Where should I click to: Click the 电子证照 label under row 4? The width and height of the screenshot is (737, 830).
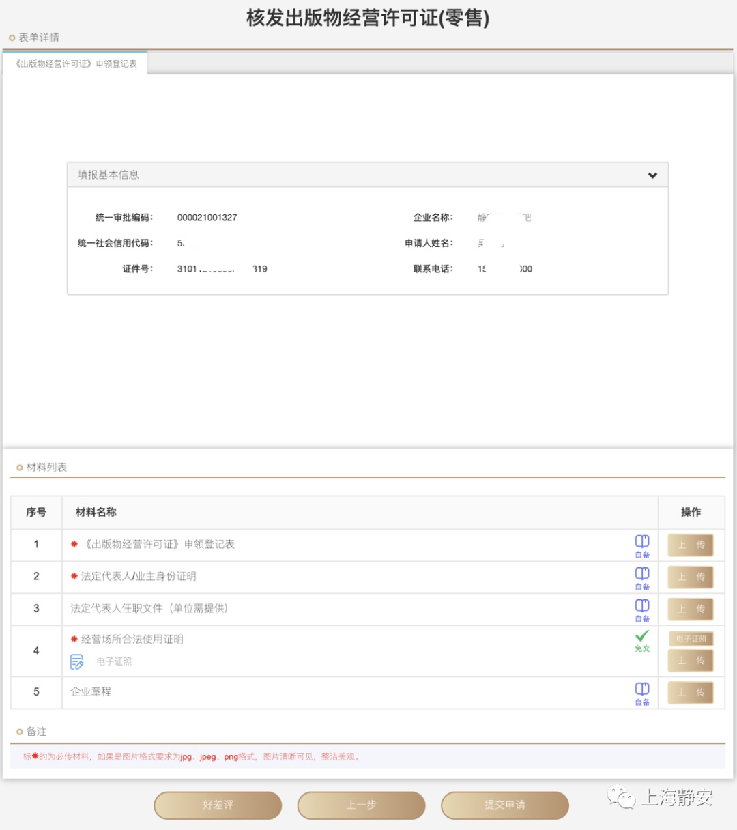(114, 661)
